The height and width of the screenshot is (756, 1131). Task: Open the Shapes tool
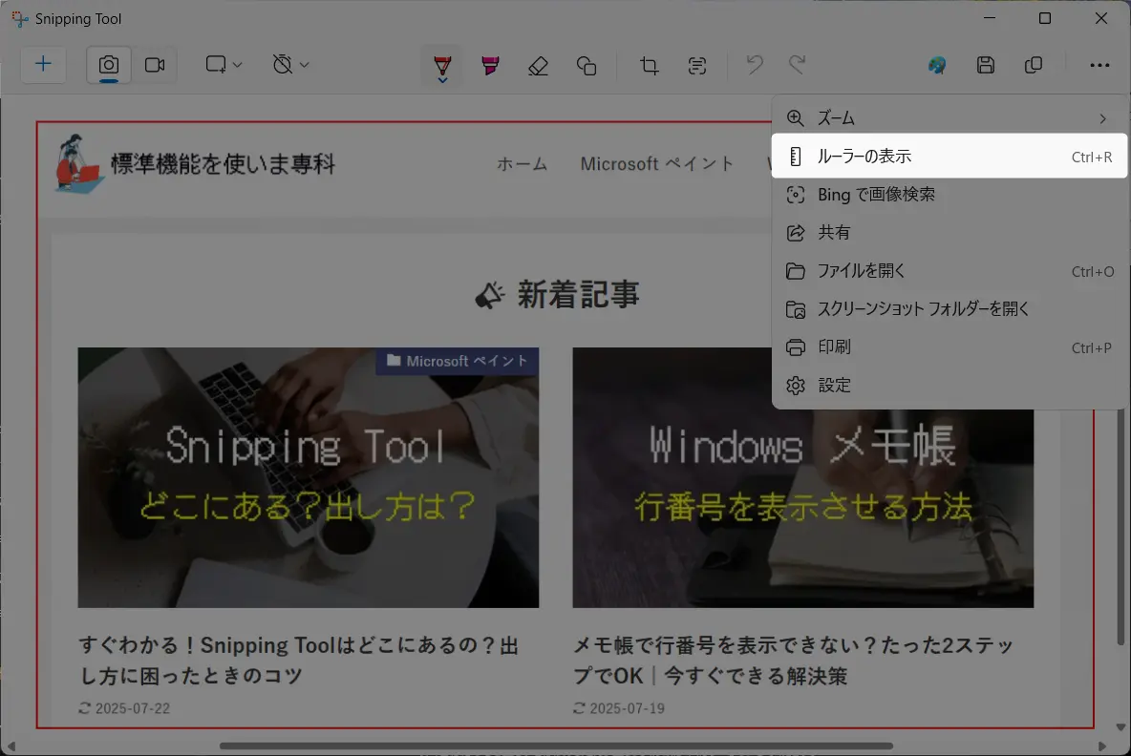[587, 66]
